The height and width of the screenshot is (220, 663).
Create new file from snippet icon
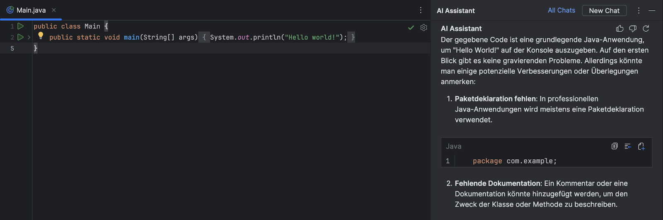pyautogui.click(x=641, y=146)
